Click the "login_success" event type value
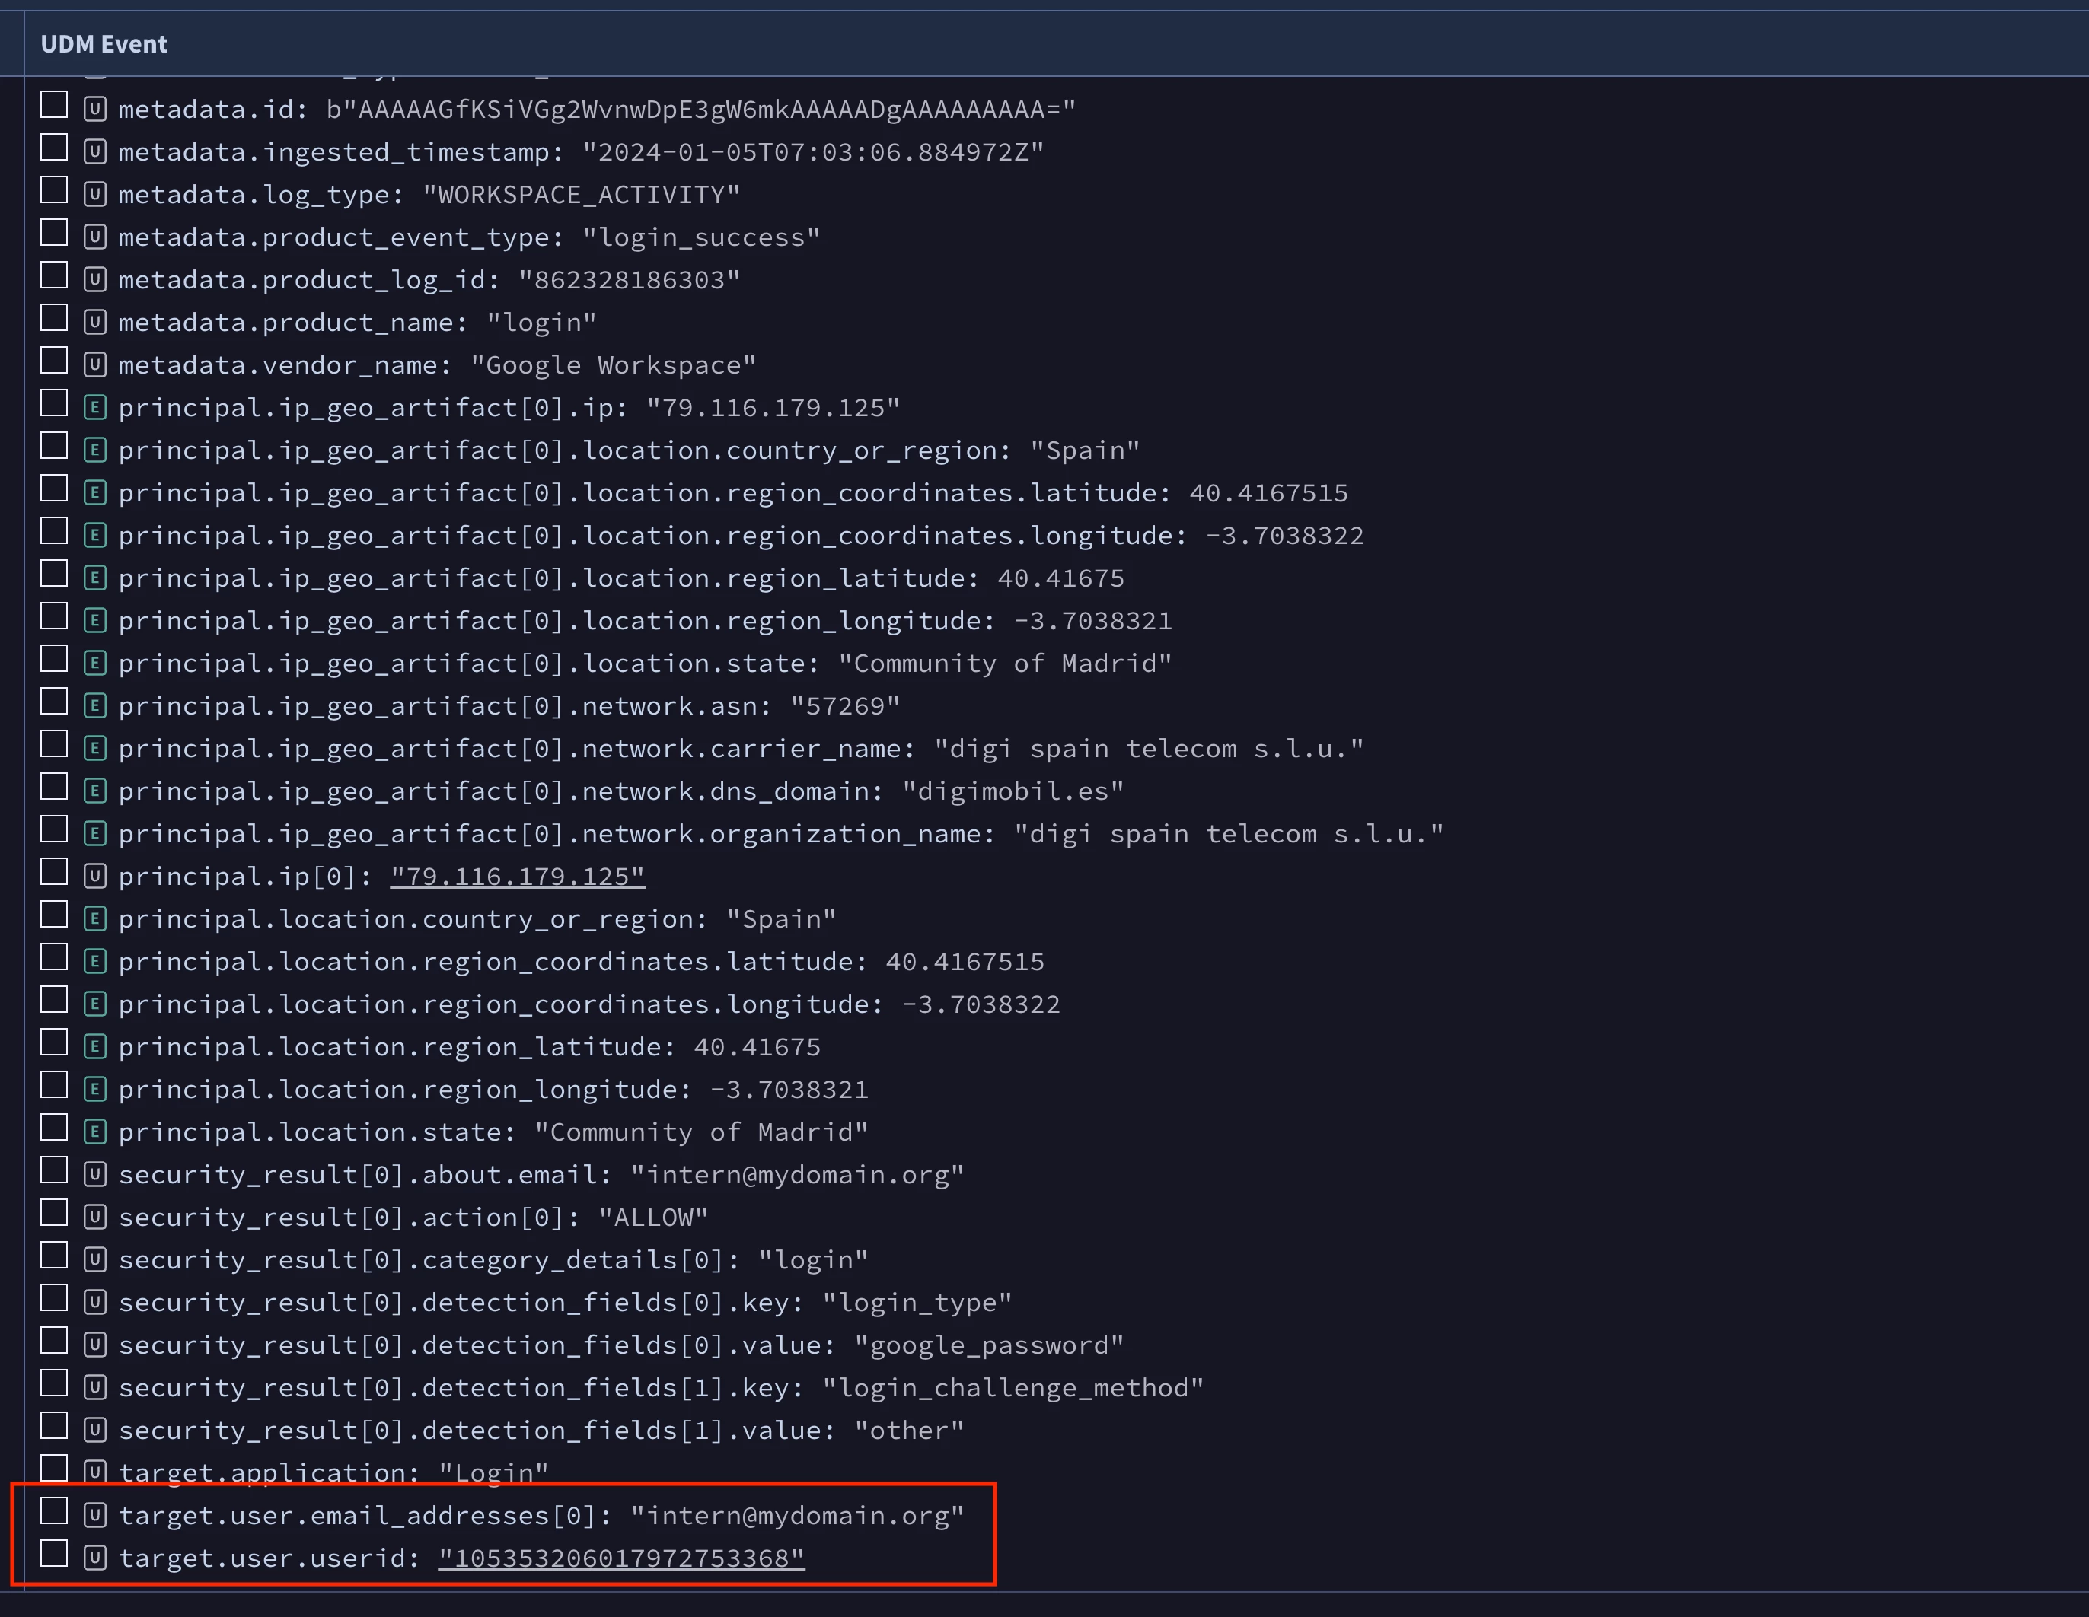The width and height of the screenshot is (2089, 1617). 701,236
